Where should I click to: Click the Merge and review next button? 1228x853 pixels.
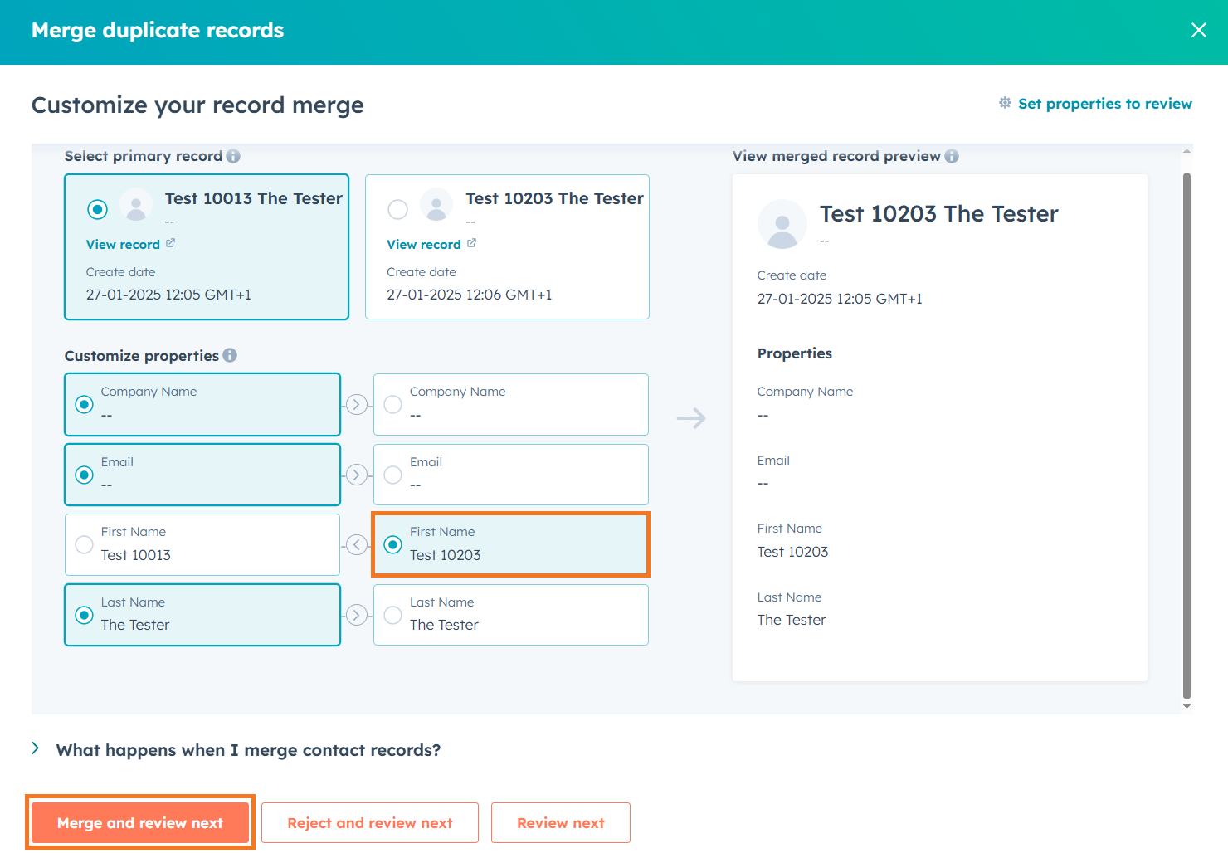[139, 822]
